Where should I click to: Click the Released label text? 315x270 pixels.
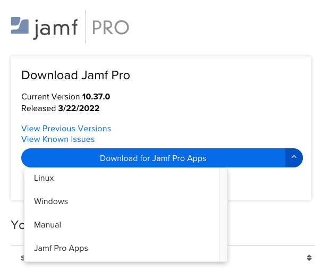tap(39, 108)
